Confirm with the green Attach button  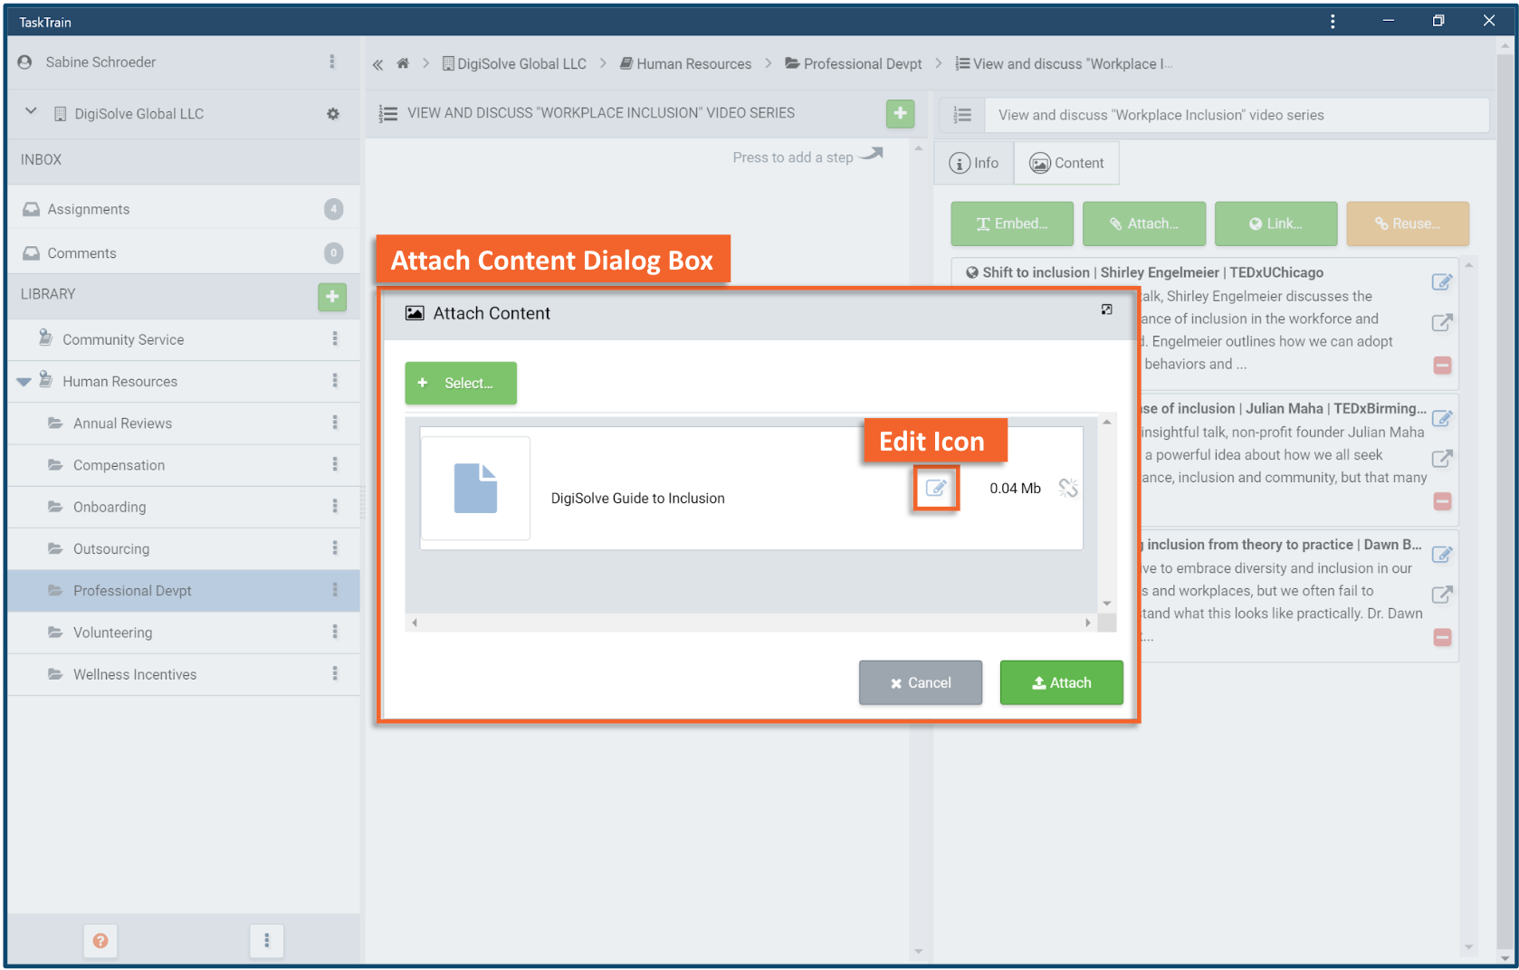1061,682
